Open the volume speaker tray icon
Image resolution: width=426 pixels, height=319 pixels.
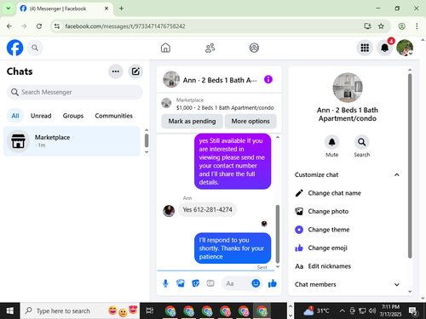pos(371,311)
